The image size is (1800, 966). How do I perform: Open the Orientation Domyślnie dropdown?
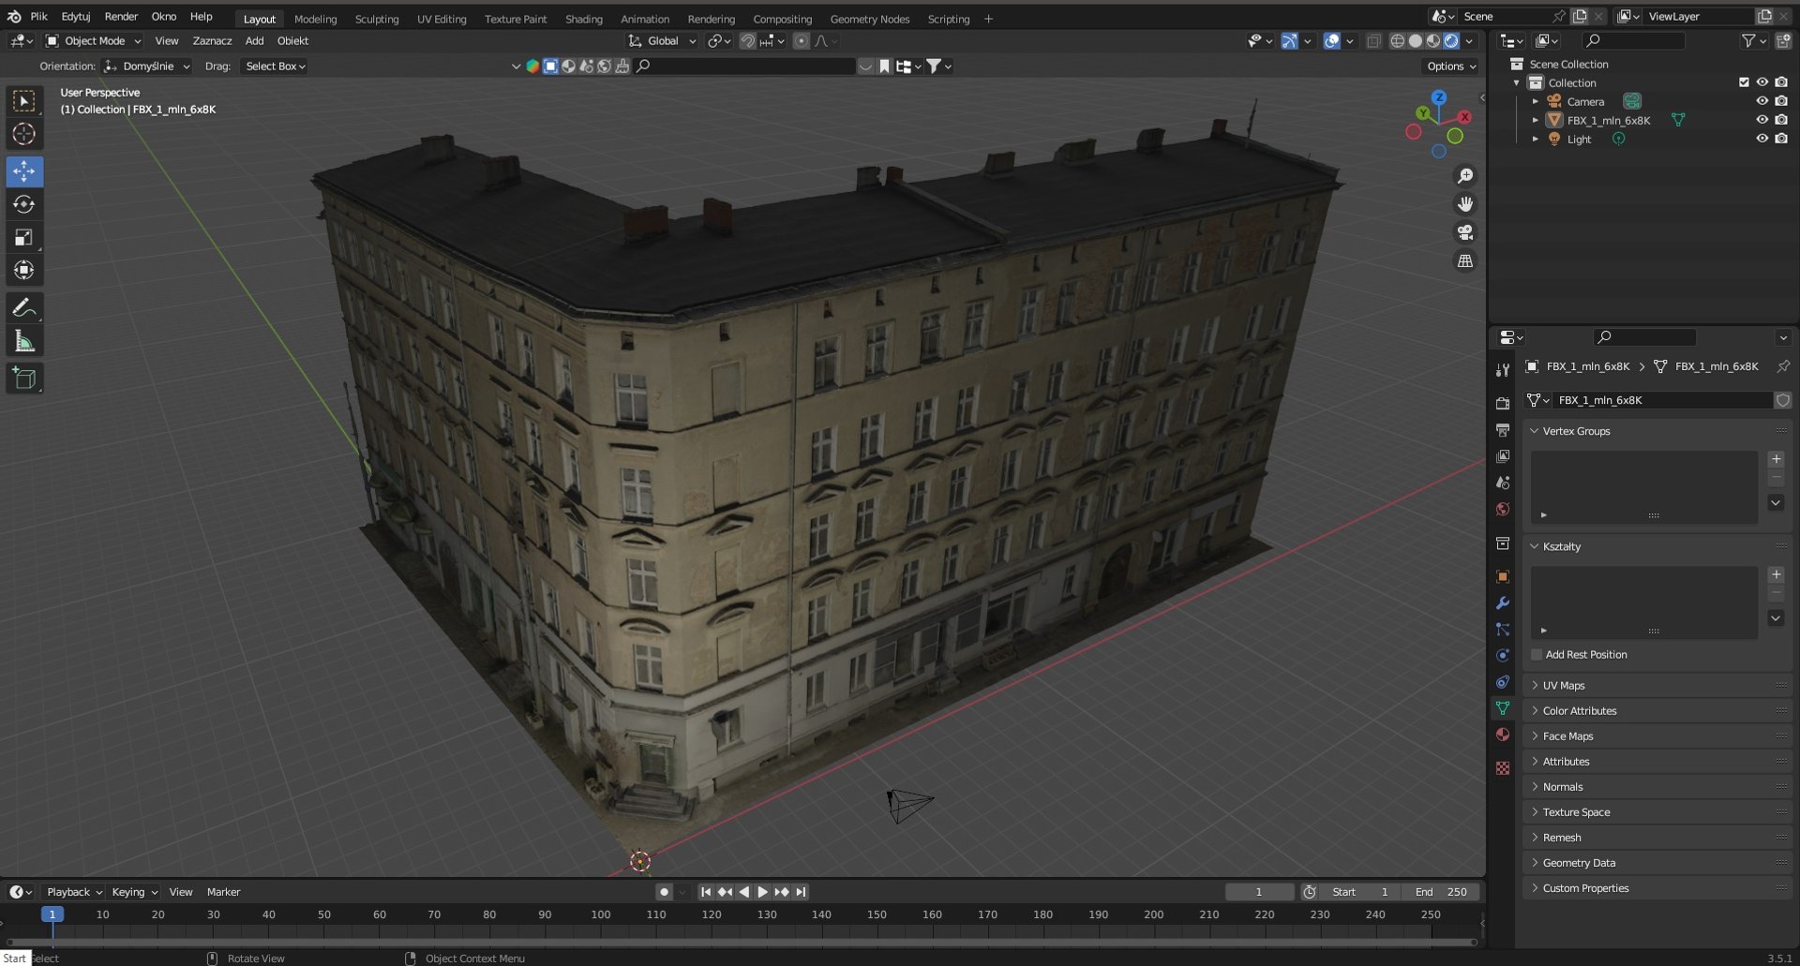pyautogui.click(x=147, y=67)
